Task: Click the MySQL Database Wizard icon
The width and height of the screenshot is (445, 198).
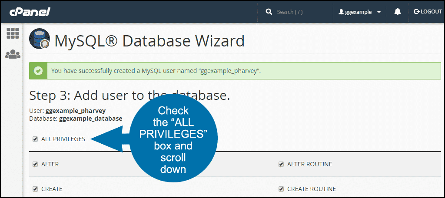Action: click(40, 40)
